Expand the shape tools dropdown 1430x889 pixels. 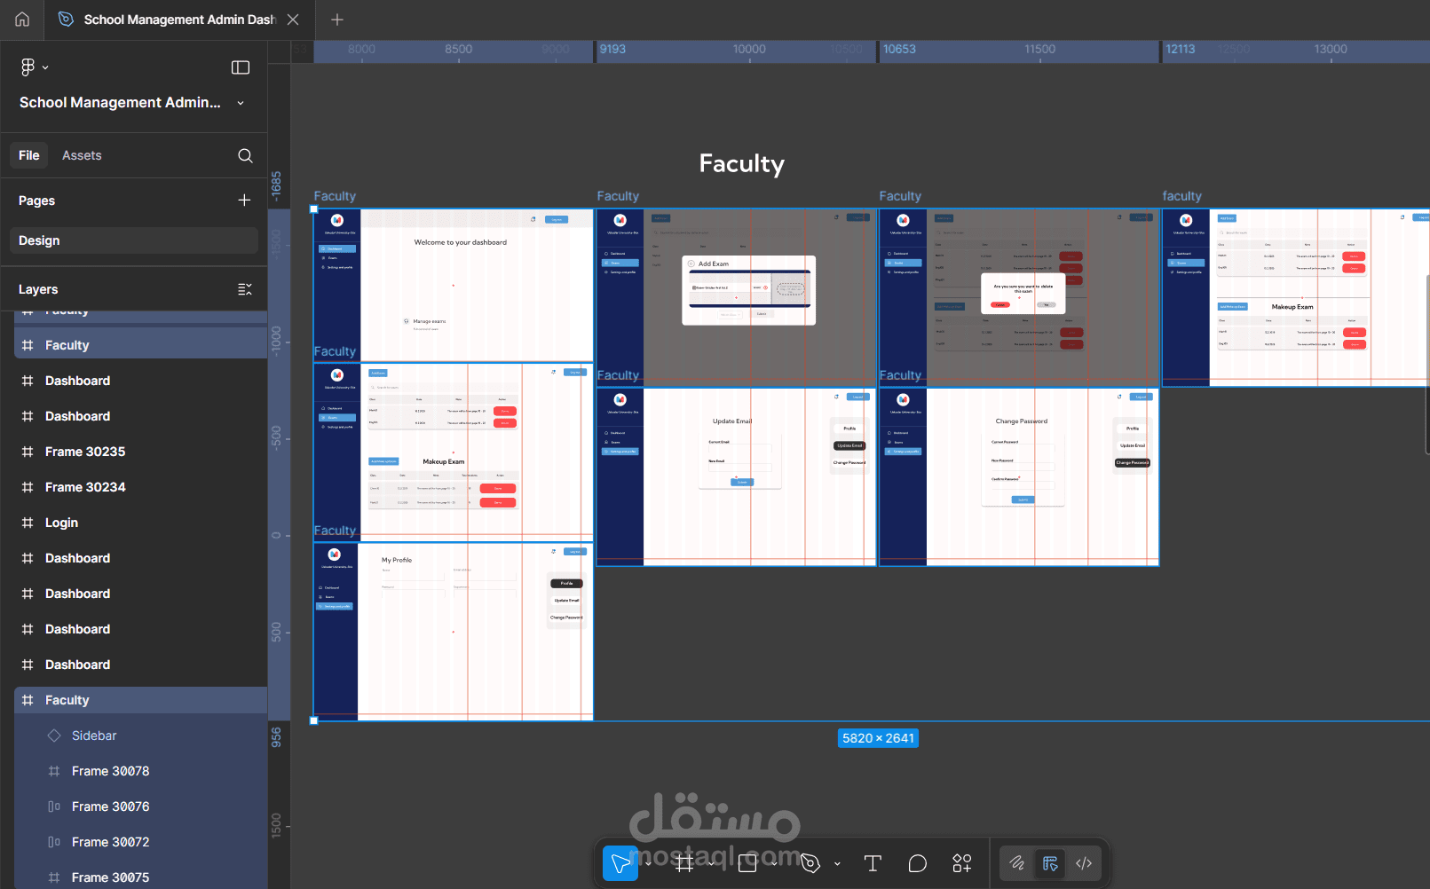click(x=774, y=863)
